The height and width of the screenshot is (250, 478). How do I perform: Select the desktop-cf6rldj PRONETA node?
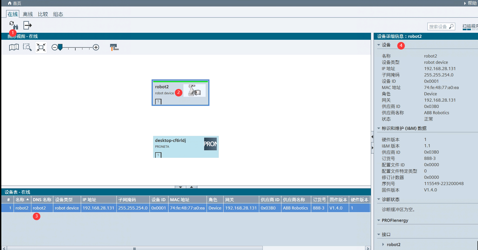186,147
